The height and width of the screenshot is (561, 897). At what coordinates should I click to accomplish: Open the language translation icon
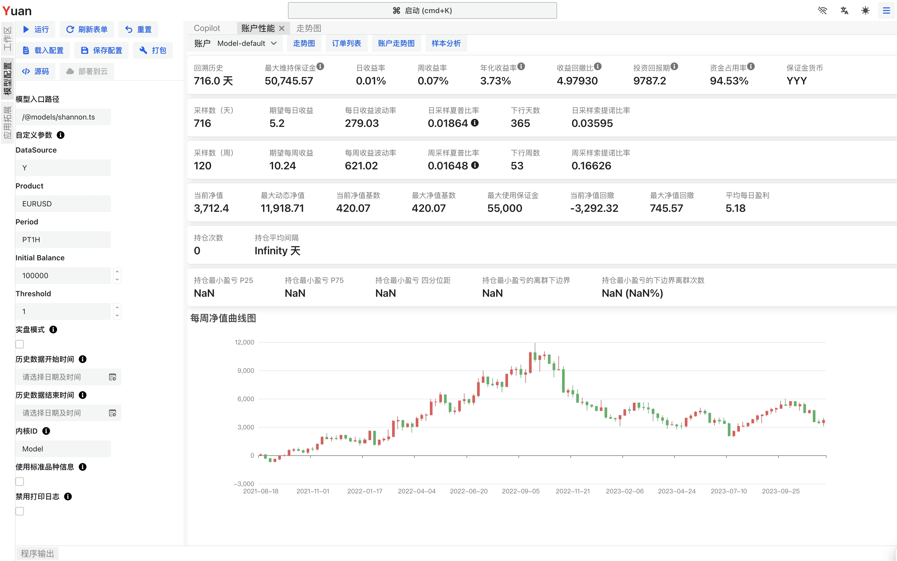click(844, 10)
